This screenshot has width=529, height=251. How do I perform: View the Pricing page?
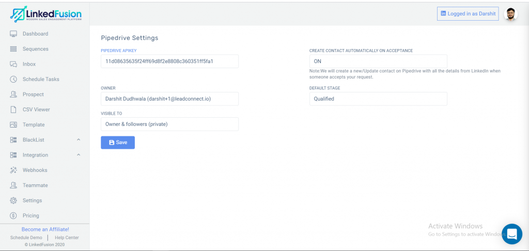coord(30,215)
